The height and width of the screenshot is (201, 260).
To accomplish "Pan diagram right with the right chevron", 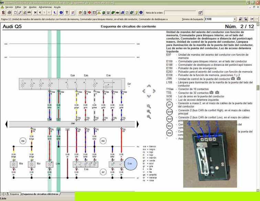I will 154,91.
